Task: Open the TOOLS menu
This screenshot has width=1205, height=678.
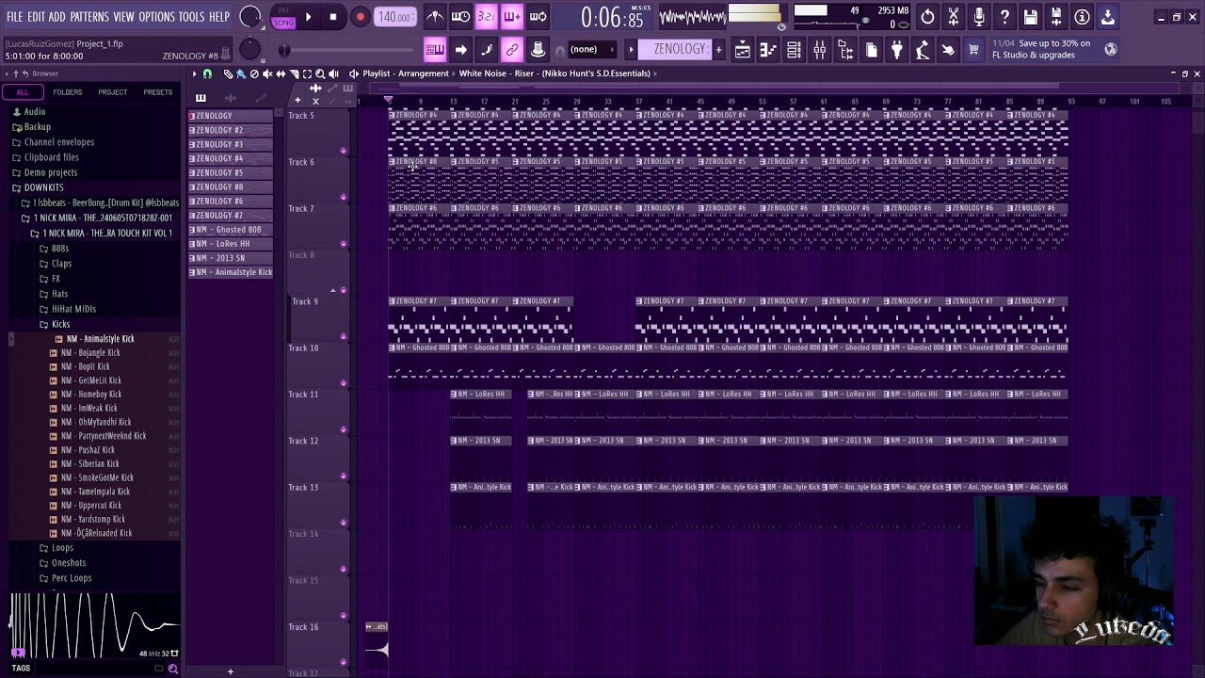Action: coord(191,17)
